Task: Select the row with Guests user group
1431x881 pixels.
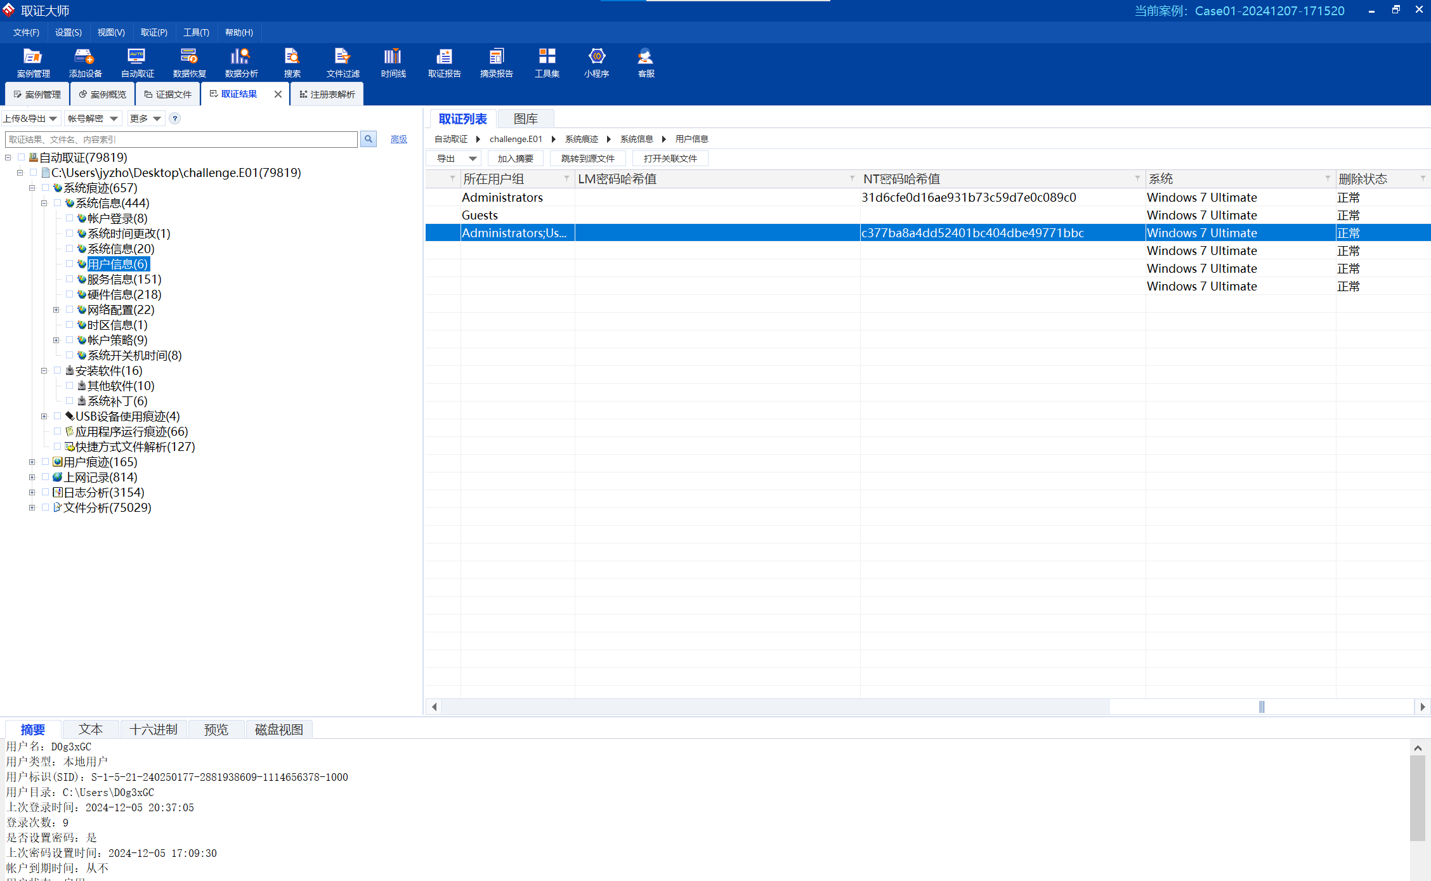Action: (928, 215)
